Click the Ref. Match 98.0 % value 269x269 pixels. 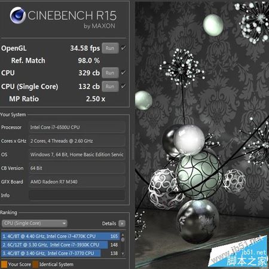coord(89,60)
